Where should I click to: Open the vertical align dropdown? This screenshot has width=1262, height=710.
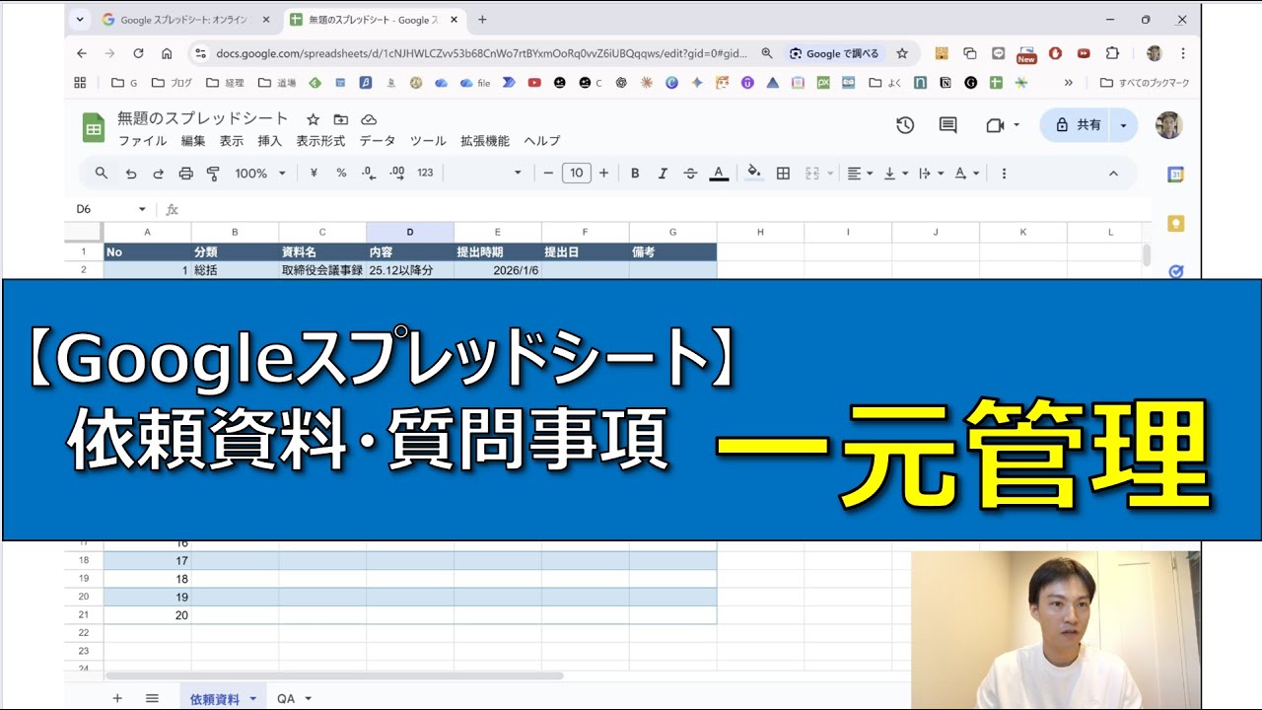(895, 173)
